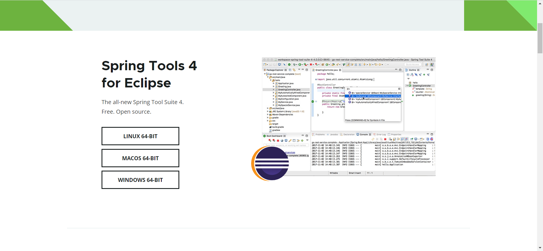Screen dimensions: 543x251
Task: Download the Linux 64-bit version
Action: coord(140,136)
